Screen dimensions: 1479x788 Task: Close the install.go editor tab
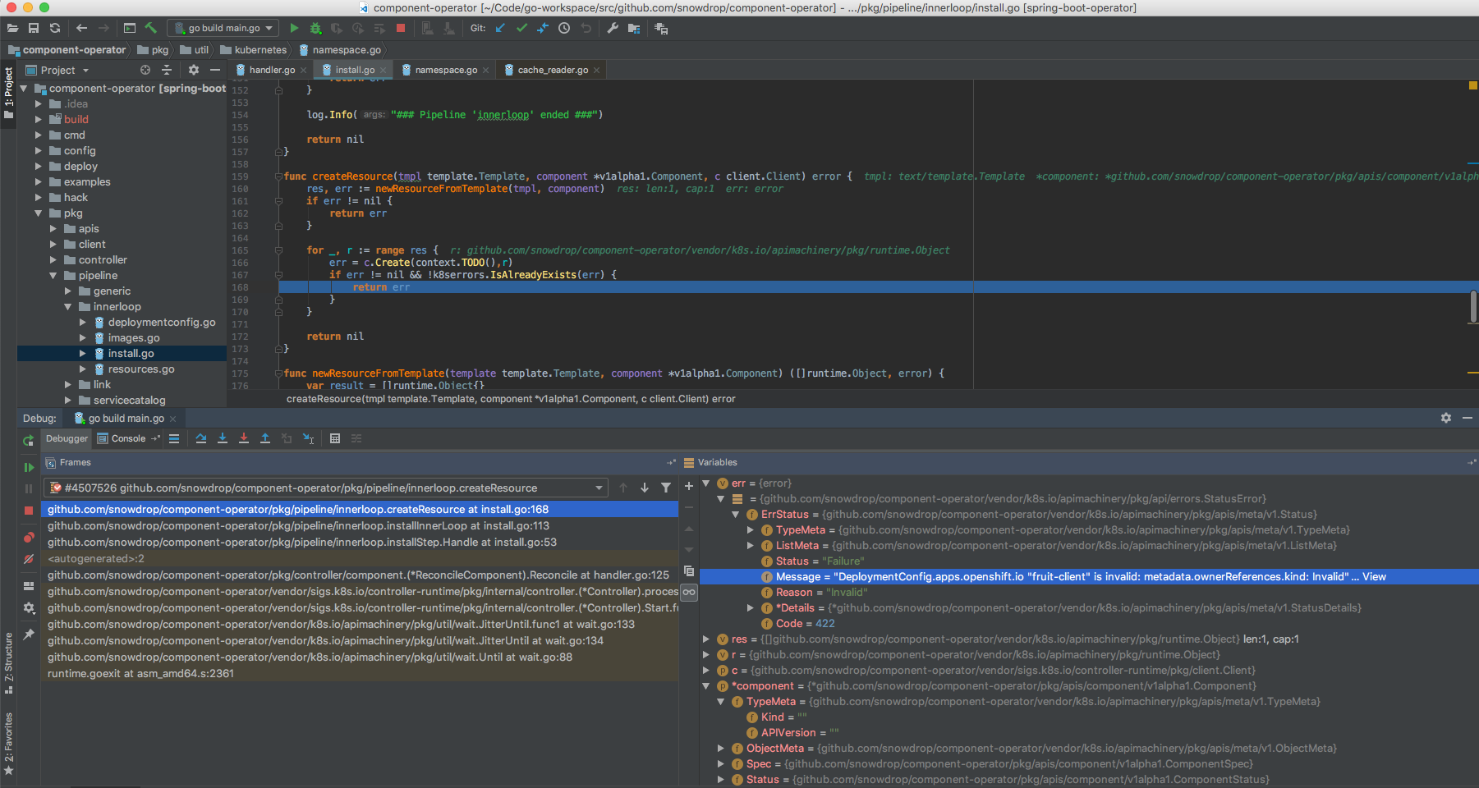[x=383, y=71]
